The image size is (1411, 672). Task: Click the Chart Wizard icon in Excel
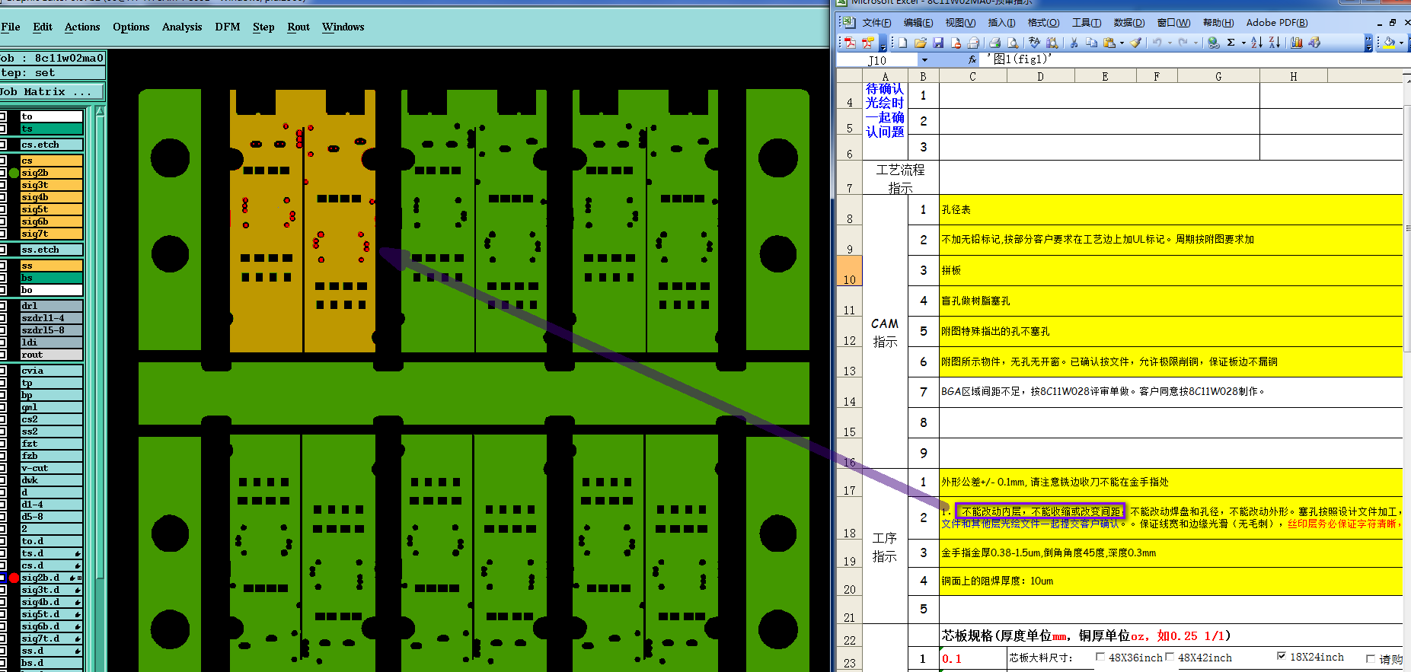[1296, 43]
